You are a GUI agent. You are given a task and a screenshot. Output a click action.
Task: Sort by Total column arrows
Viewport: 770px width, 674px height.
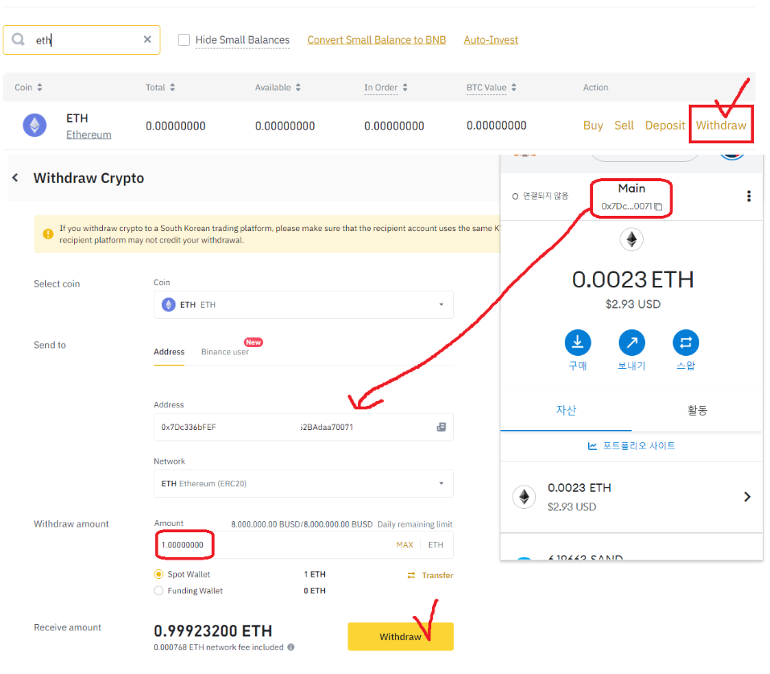(172, 87)
